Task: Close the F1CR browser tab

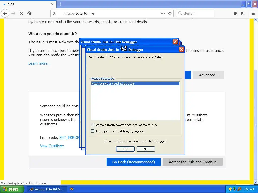Action: pos(52,4)
